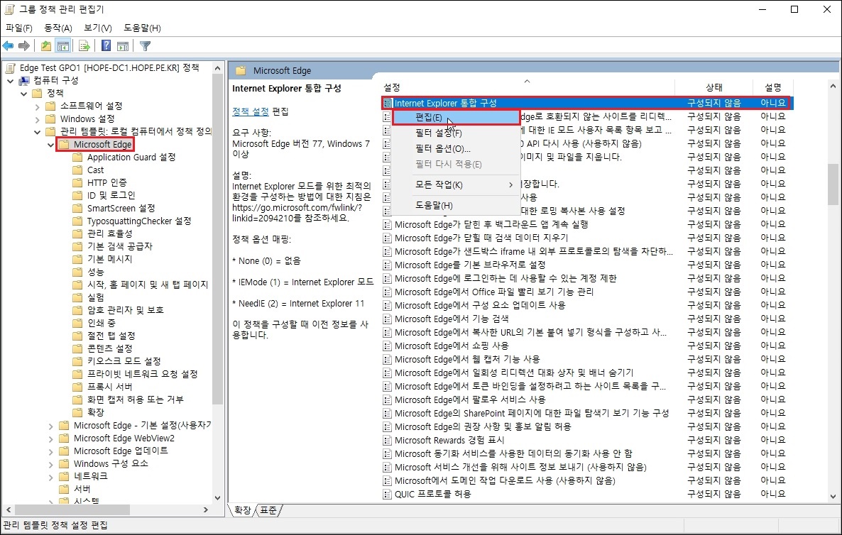Collapse the Microsoft Edge tree node

point(50,144)
